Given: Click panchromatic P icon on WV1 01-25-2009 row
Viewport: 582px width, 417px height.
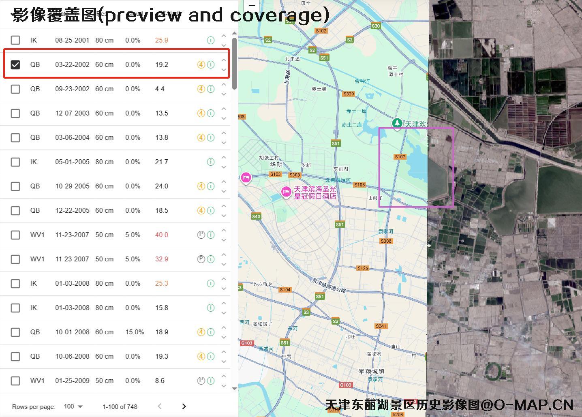Looking at the screenshot, I should point(201,381).
